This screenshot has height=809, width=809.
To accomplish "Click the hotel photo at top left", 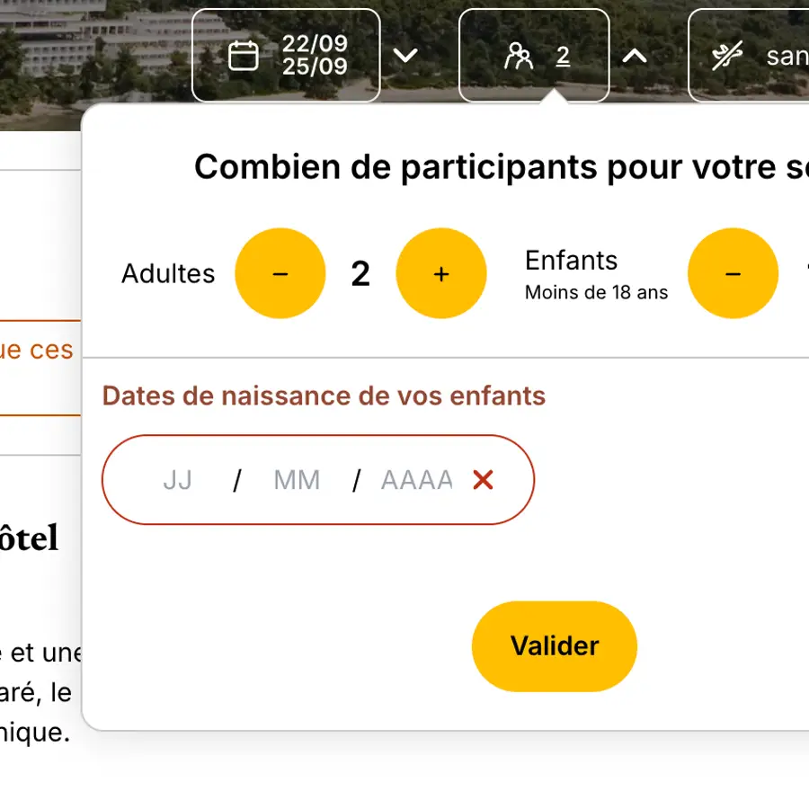I will [90, 45].
